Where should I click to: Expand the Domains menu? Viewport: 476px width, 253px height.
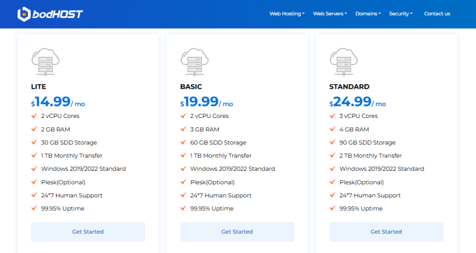click(x=368, y=13)
